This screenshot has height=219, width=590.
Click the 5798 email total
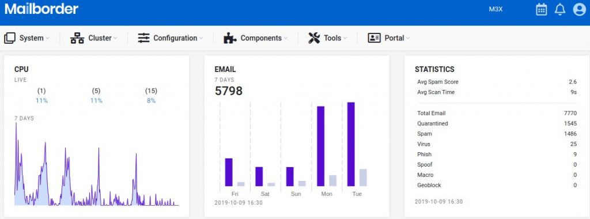pos(228,91)
